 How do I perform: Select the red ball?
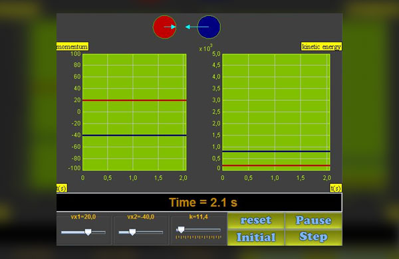pos(164,27)
